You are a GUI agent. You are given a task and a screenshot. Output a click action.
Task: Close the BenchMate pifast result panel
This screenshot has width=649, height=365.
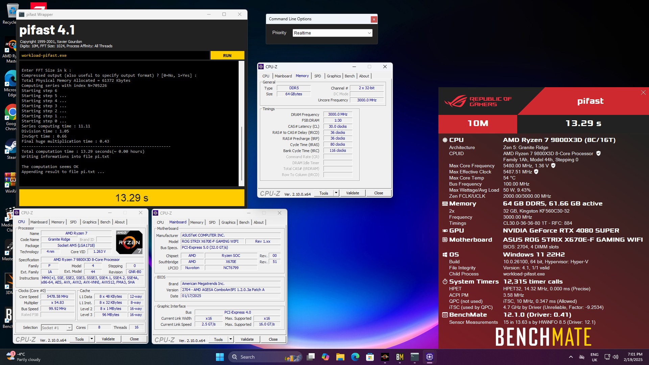643,93
